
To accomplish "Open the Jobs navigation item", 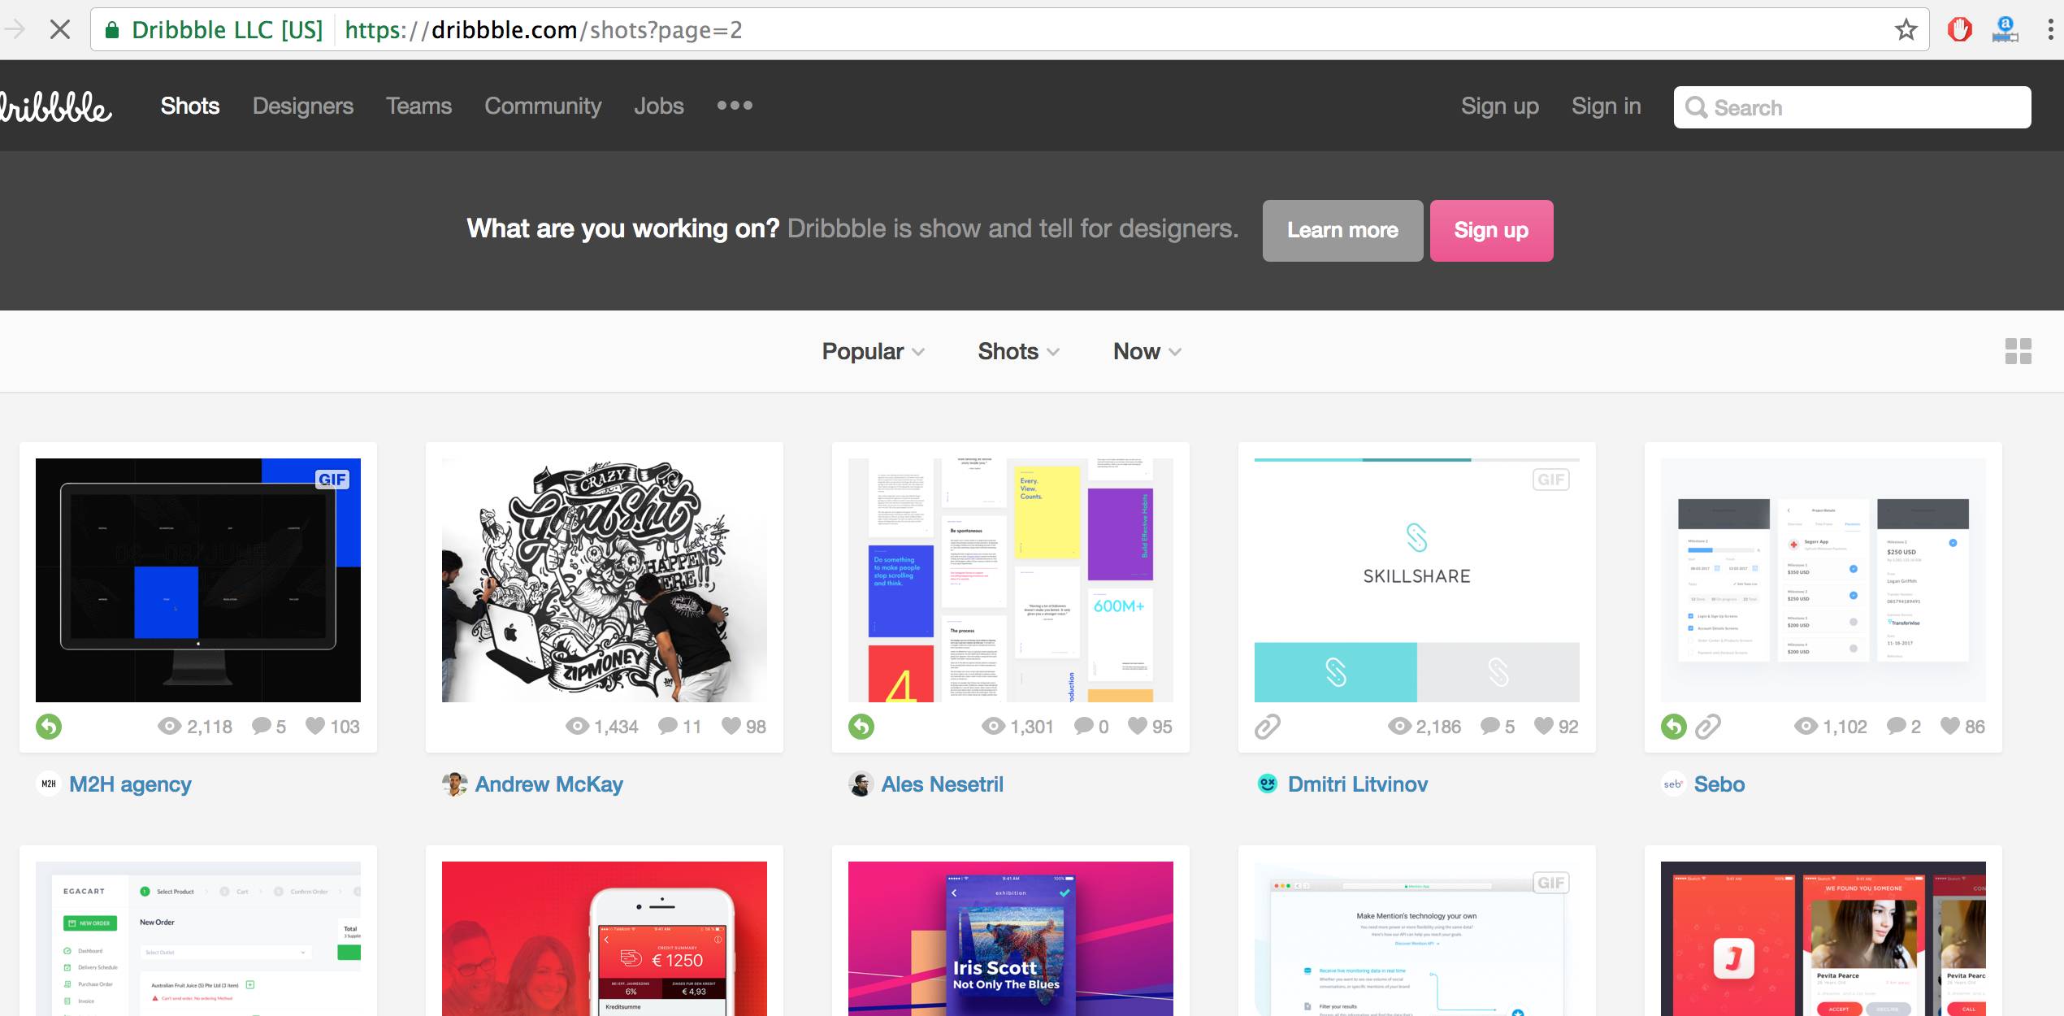I will pyautogui.click(x=658, y=106).
